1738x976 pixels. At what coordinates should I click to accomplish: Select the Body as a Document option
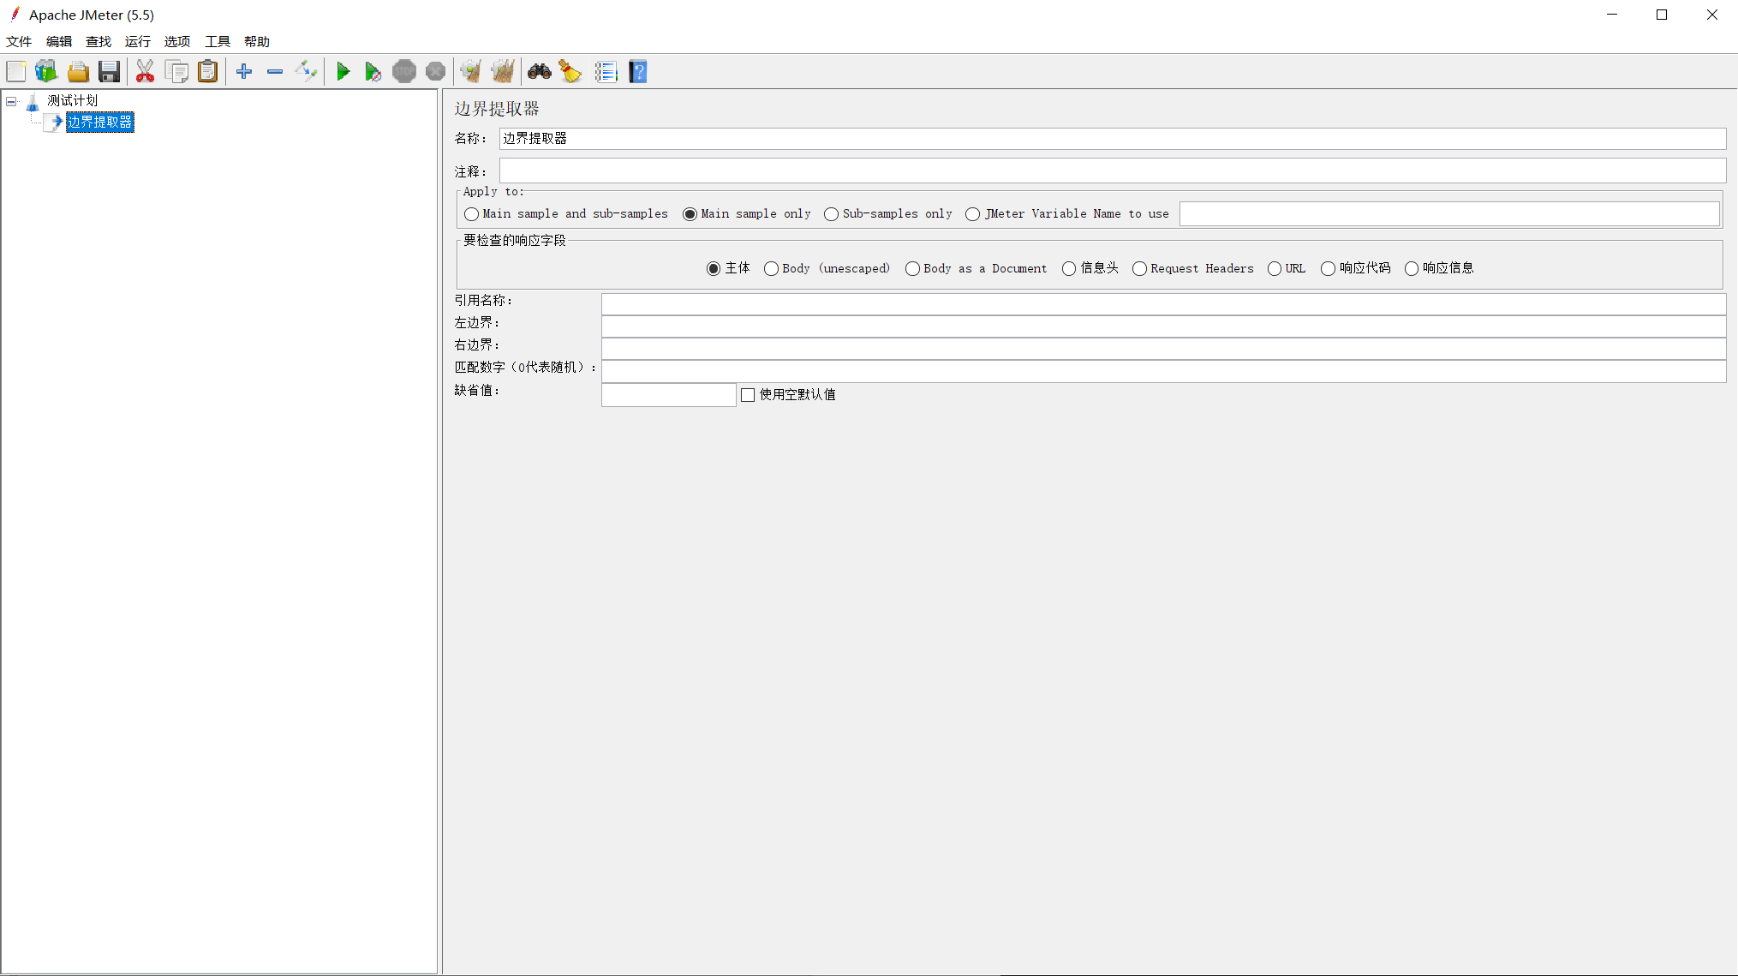pos(912,269)
